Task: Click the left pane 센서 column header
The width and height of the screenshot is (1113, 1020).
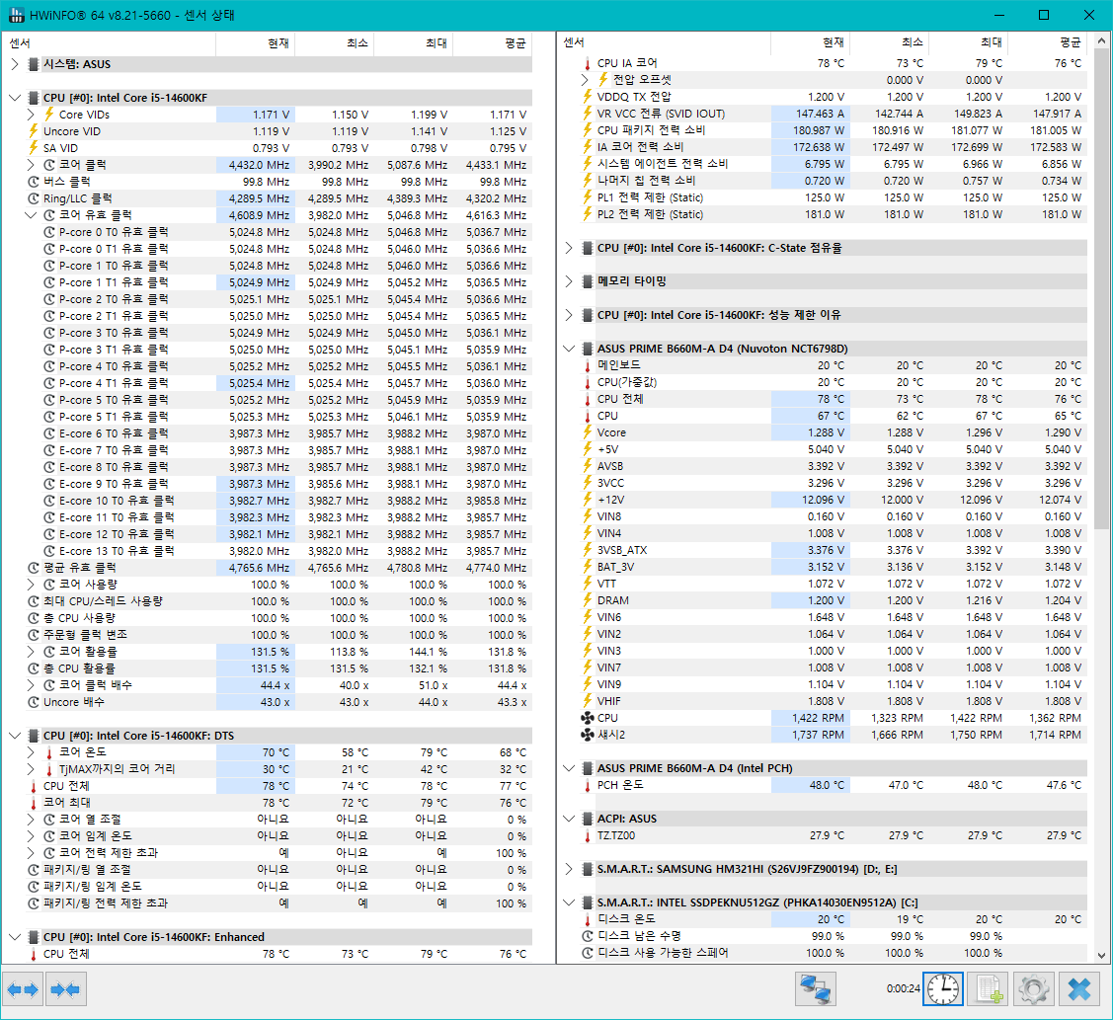Action: (x=110, y=43)
